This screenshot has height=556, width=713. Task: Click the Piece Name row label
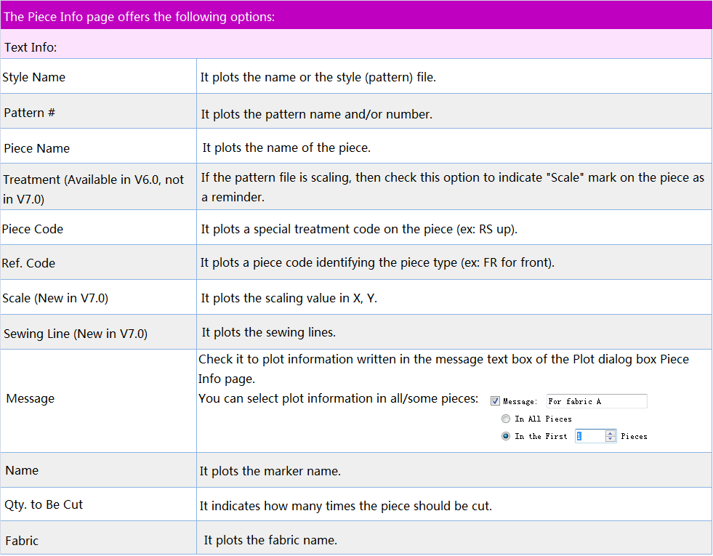(36, 148)
